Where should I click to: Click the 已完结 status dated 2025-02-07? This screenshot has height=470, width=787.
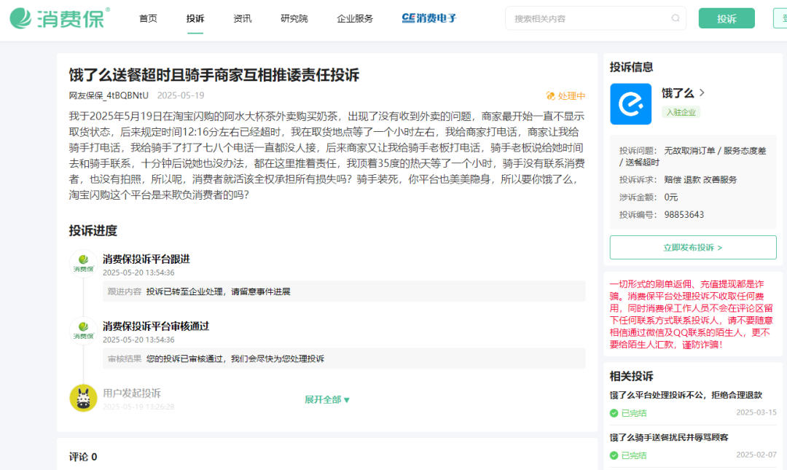tap(634, 455)
